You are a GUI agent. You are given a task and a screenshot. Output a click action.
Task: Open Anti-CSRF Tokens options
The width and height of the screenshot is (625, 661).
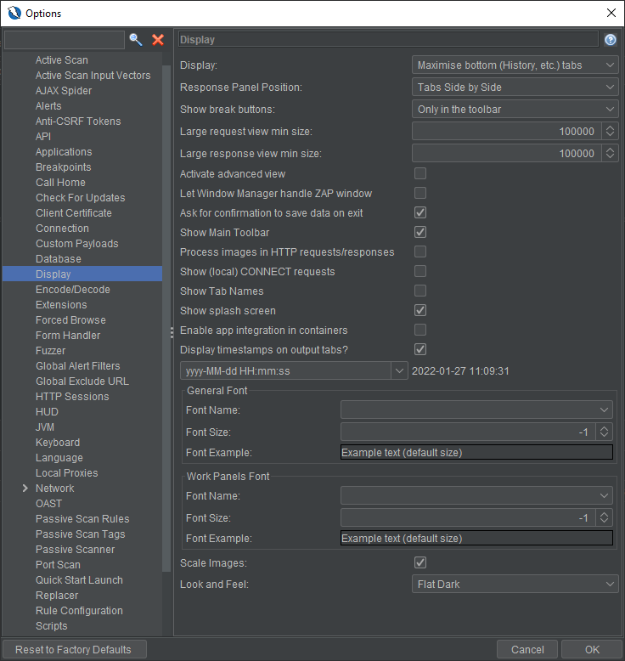[78, 121]
